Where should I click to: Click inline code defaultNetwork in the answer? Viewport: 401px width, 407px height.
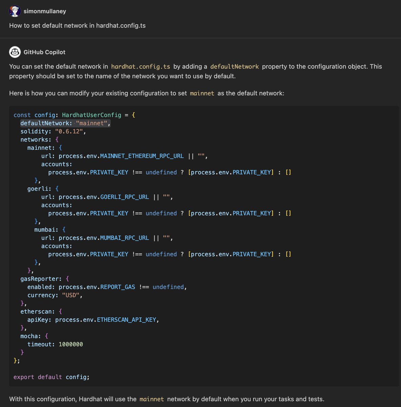(235, 66)
